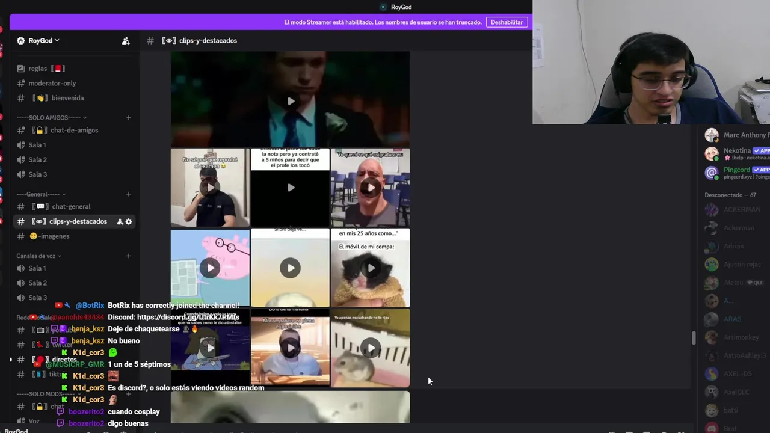Play the 'No sé por qué reprobé' video
770x433 pixels.
point(210,188)
